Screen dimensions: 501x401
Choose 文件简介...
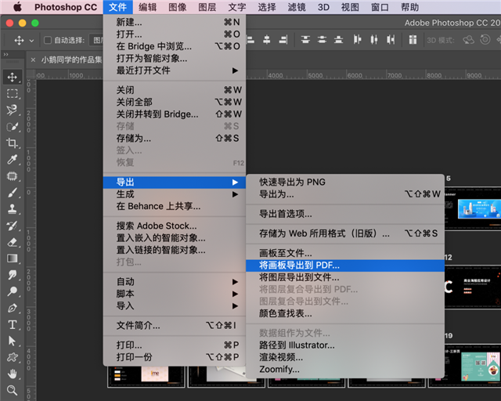pos(175,326)
